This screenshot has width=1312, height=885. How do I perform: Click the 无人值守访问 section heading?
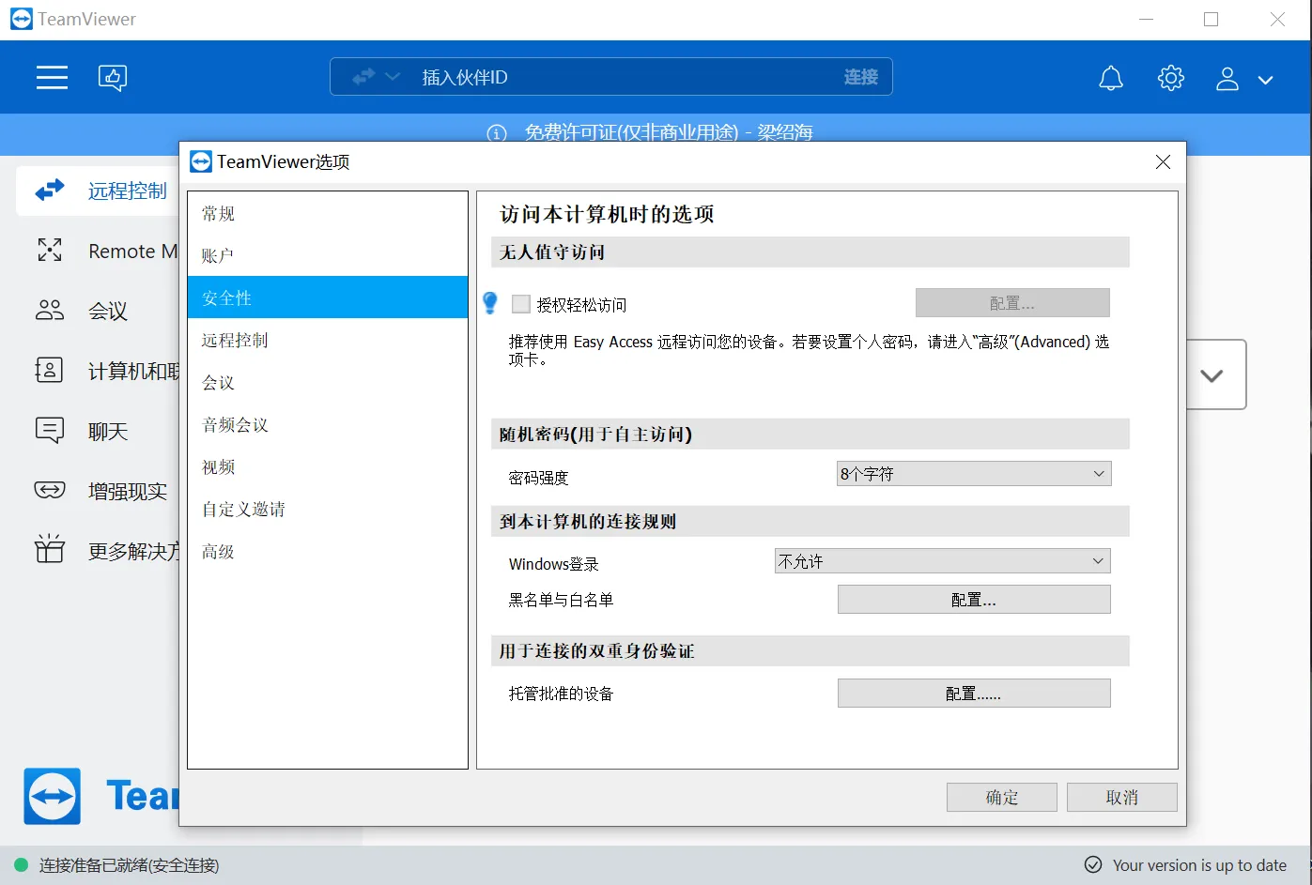click(x=552, y=252)
